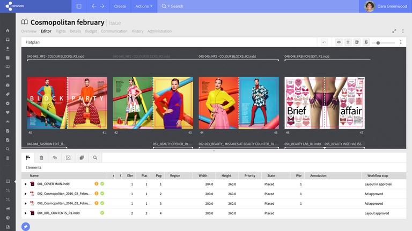Viewport: 412px width, 231px height.
Task: Click the Name column header
Action: (x=34, y=176)
